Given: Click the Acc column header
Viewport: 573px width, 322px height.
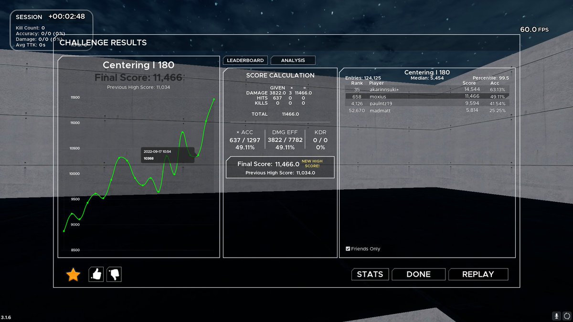Looking at the screenshot, I should 495,83.
